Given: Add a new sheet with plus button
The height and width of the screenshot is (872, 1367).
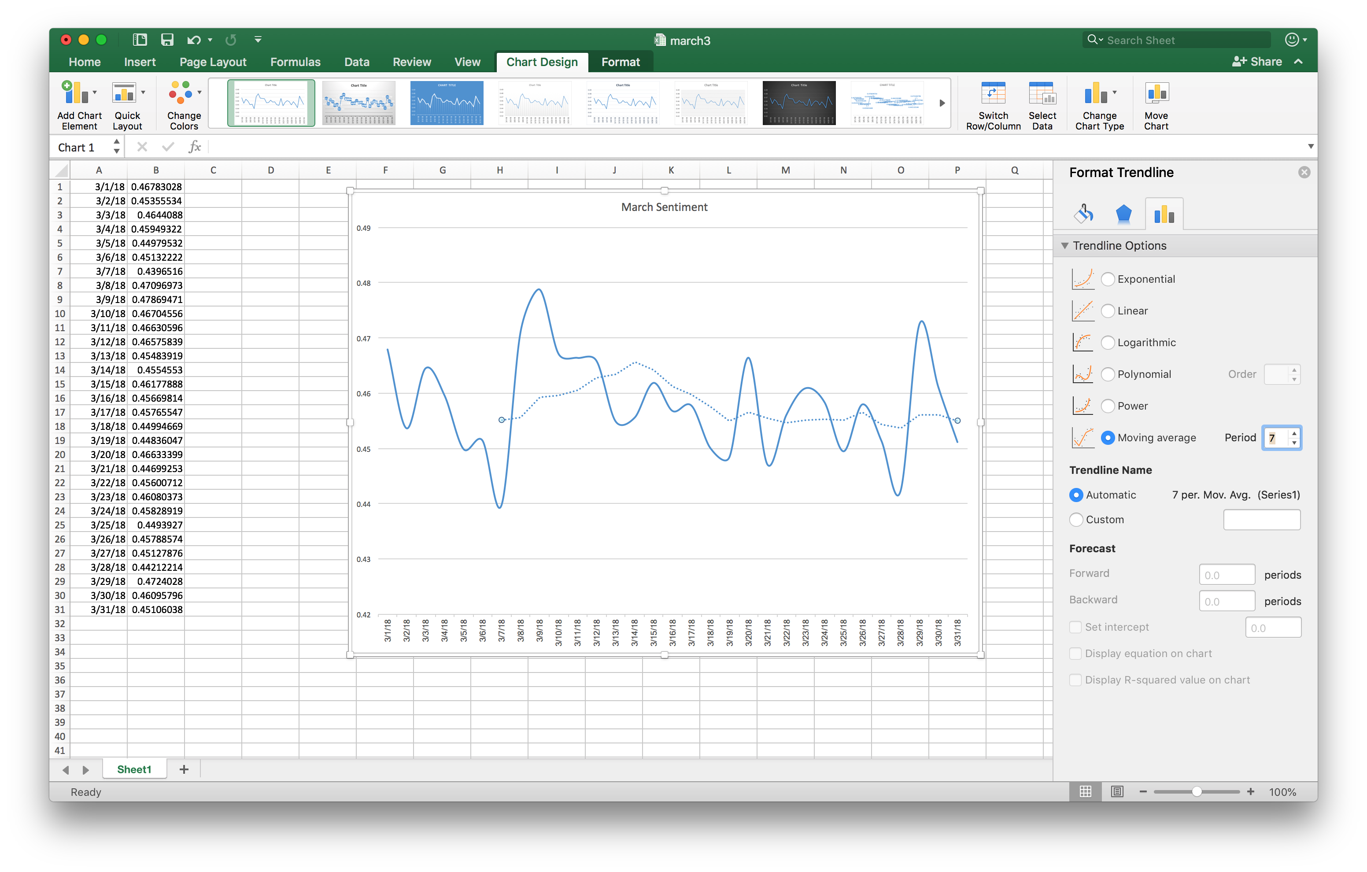Looking at the screenshot, I should coord(183,769).
